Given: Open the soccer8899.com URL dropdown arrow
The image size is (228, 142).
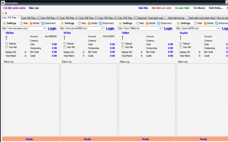Looking at the screenshot, I should click(x=102, y=28).
